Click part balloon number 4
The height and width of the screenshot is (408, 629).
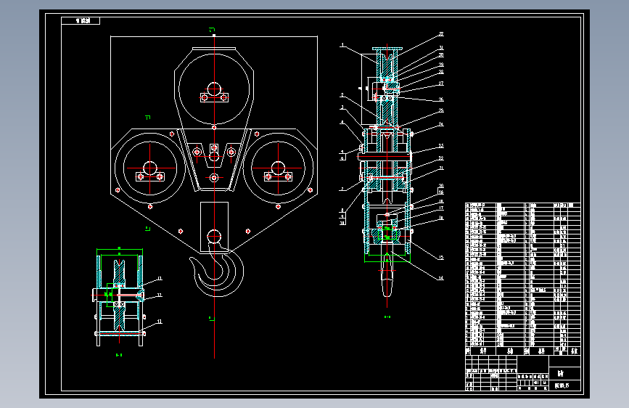pos(342,123)
